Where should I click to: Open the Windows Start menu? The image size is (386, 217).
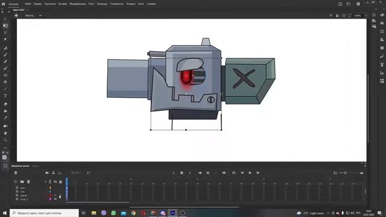(4, 213)
